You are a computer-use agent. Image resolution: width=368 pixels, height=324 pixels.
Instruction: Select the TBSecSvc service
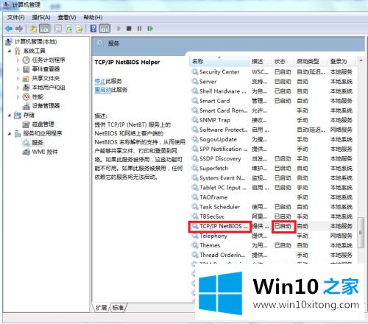pos(212,216)
